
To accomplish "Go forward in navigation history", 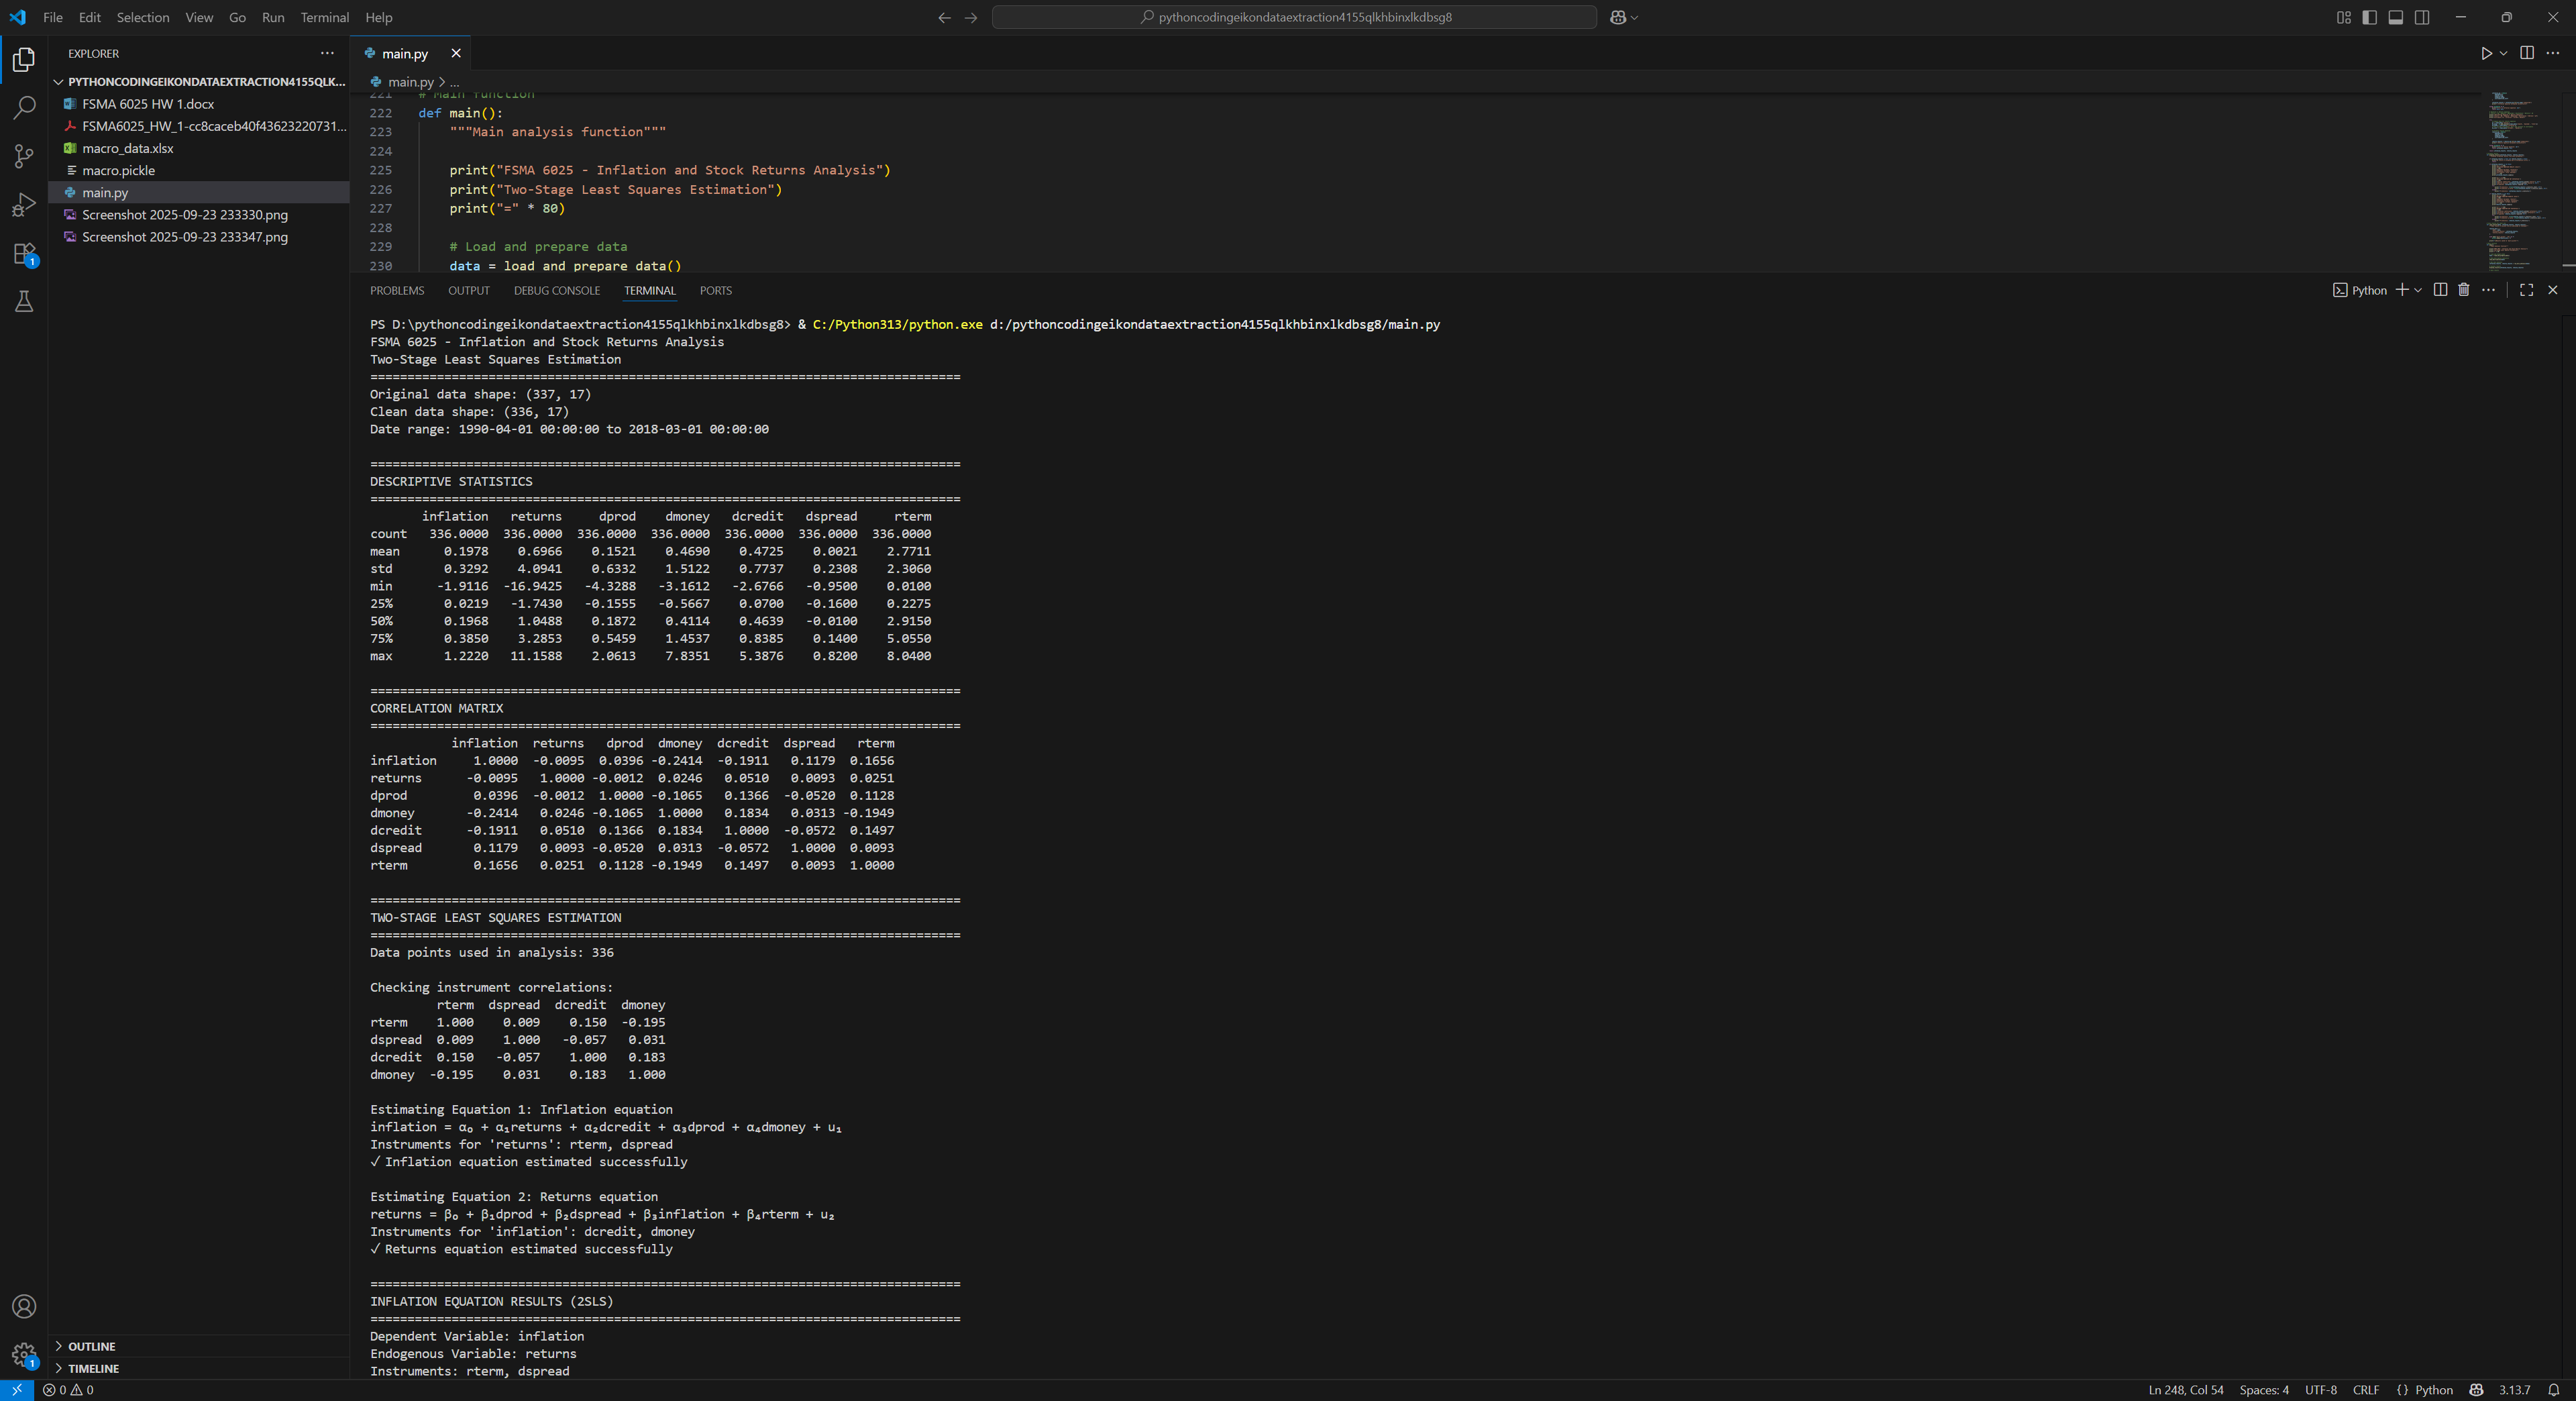I will (970, 17).
